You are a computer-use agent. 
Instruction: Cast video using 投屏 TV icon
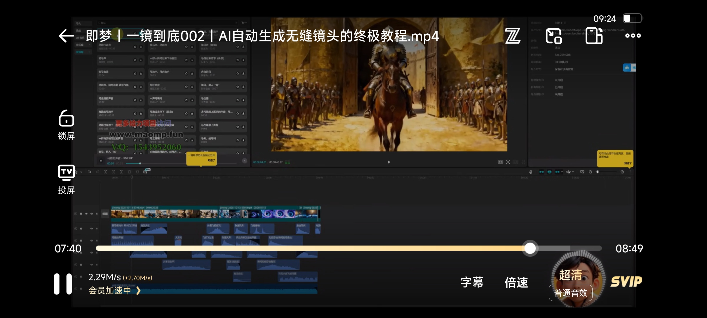pyautogui.click(x=66, y=179)
